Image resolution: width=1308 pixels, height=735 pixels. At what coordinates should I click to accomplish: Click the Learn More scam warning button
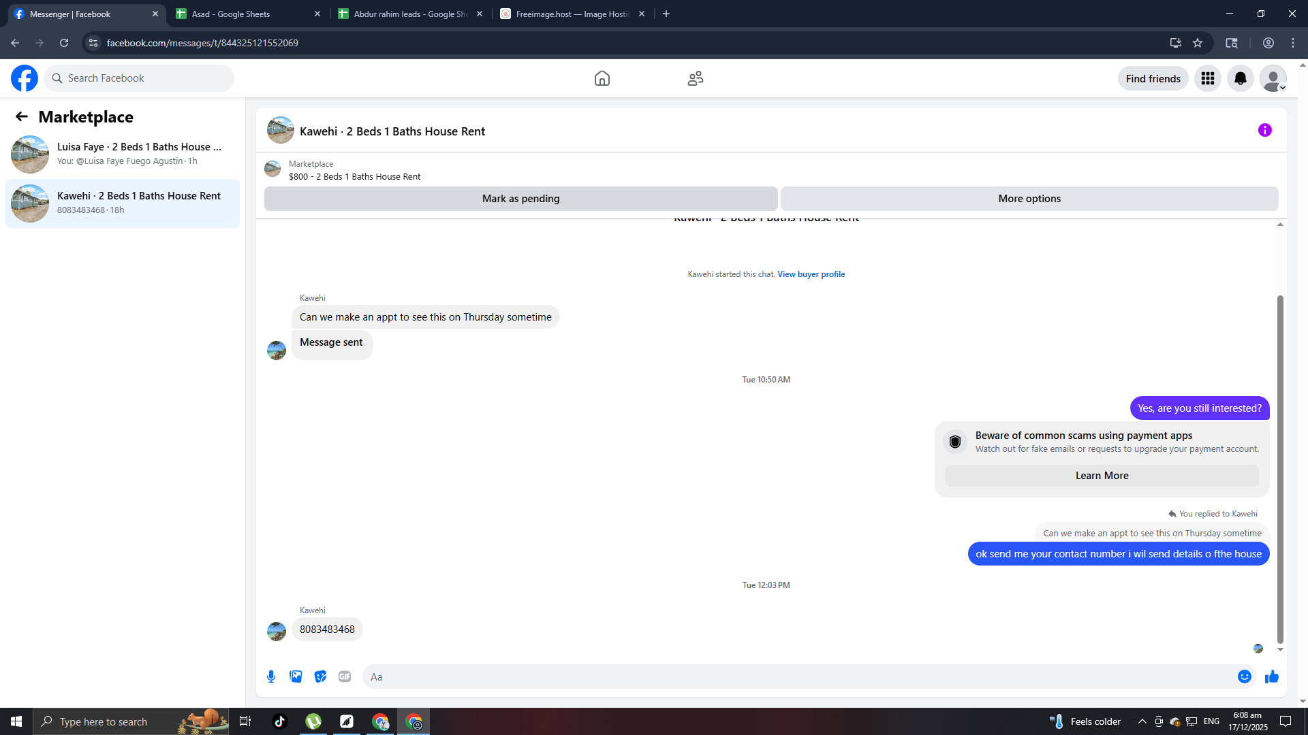point(1101,476)
